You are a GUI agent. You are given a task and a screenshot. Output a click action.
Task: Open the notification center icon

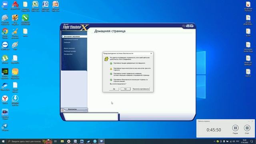click(x=252, y=141)
